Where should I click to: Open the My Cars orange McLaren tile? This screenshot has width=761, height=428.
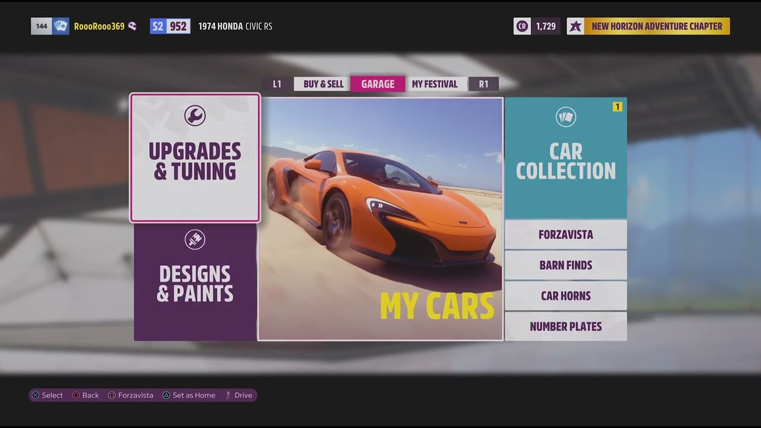click(x=380, y=219)
